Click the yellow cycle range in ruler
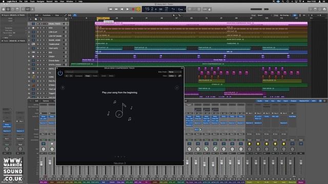The image size is (328, 184). [x=104, y=18]
